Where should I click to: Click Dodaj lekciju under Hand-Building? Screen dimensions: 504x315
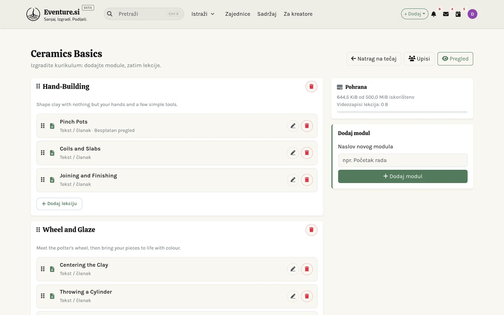59,204
